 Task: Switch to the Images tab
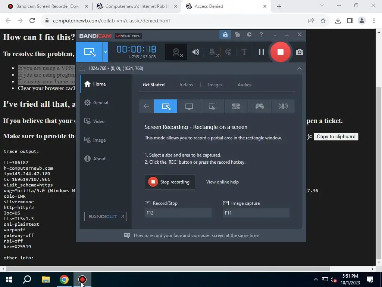click(215, 85)
